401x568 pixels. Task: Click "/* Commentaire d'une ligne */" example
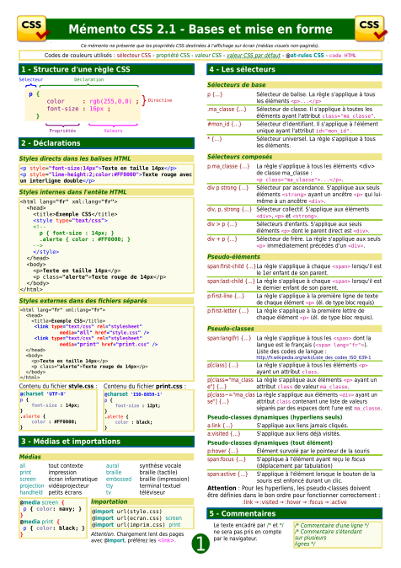pyautogui.click(x=331, y=525)
